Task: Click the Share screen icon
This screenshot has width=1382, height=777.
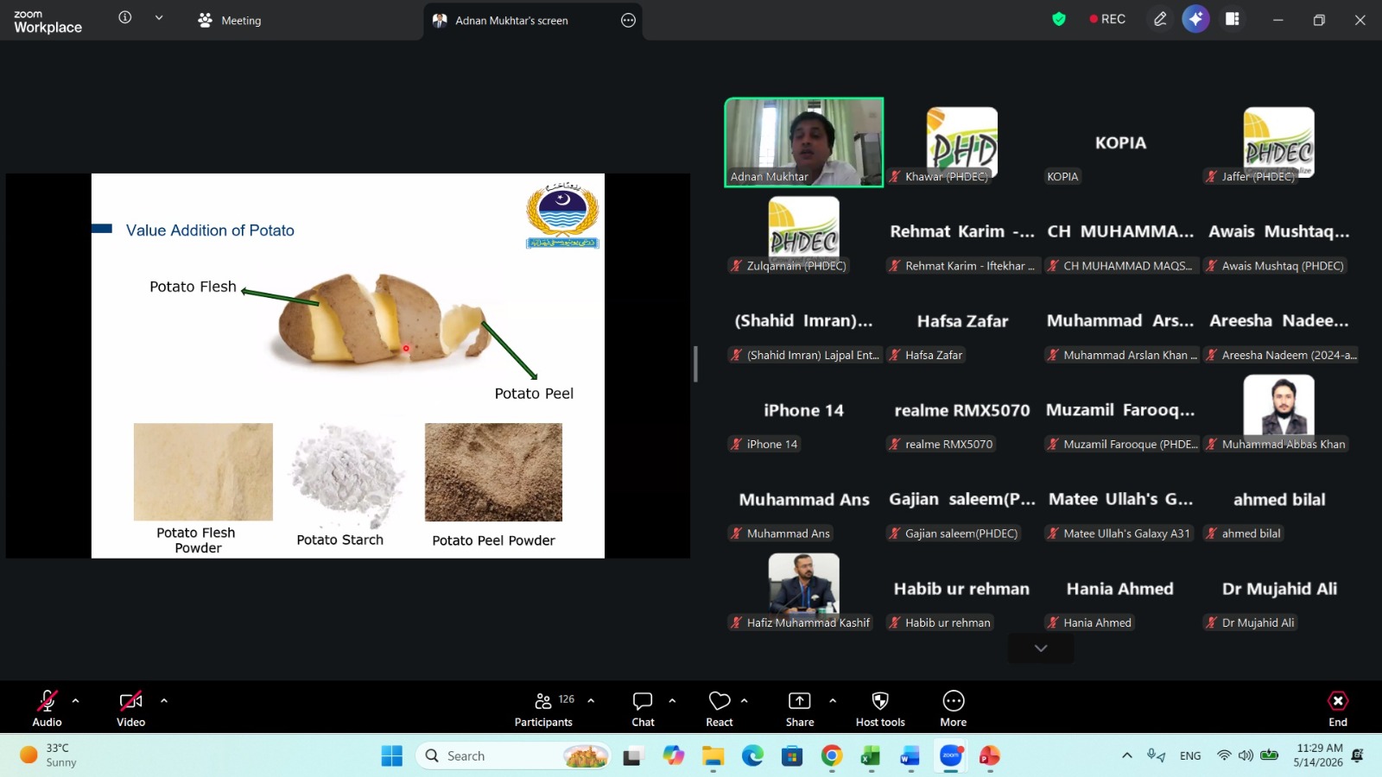Action: [800, 701]
